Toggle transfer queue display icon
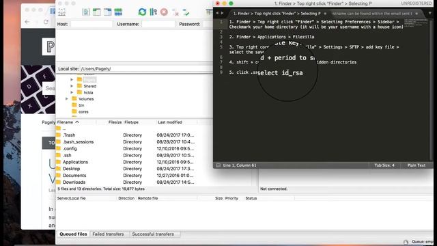This screenshot has width=437, height=246. coord(118,12)
